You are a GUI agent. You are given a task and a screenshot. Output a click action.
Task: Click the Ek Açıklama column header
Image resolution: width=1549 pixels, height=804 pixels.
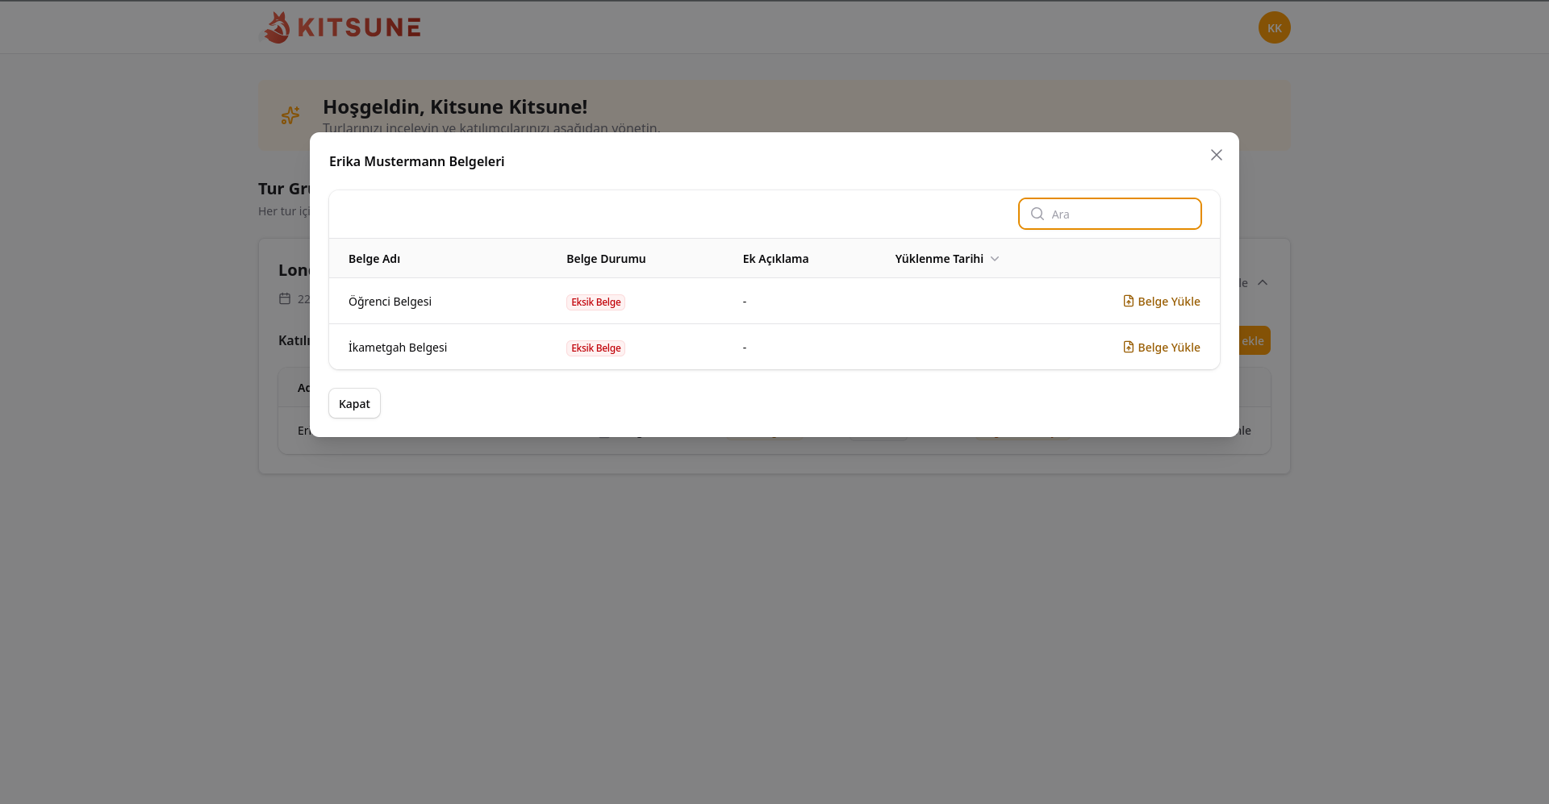tap(775, 259)
